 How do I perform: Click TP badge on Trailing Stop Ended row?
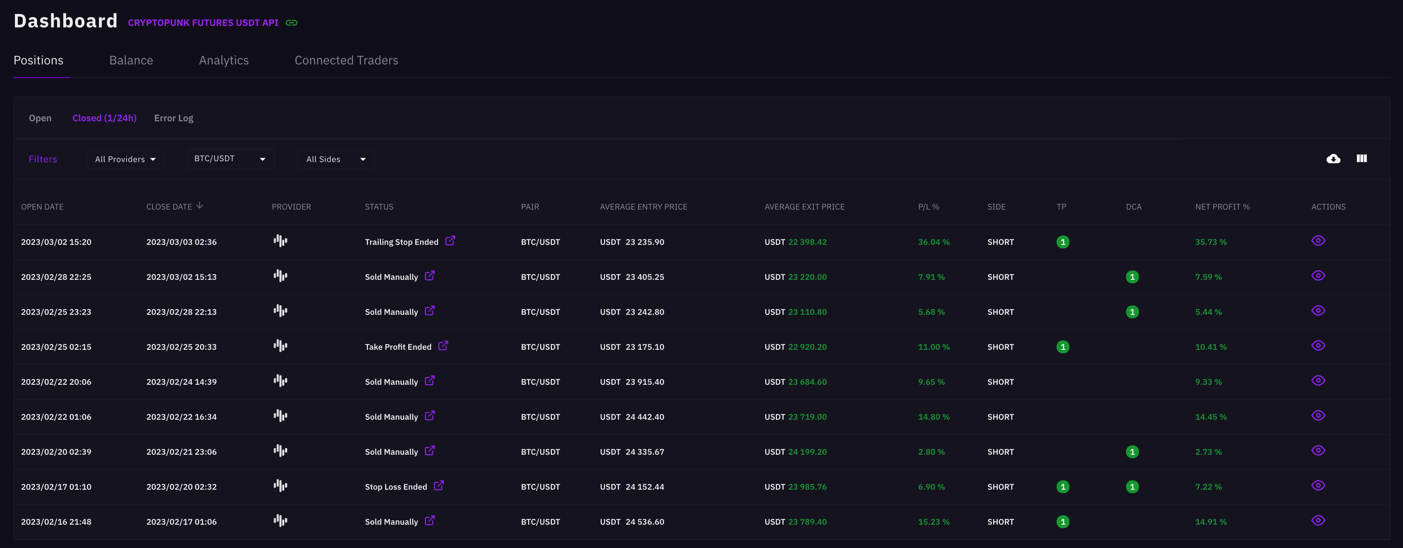pos(1062,242)
